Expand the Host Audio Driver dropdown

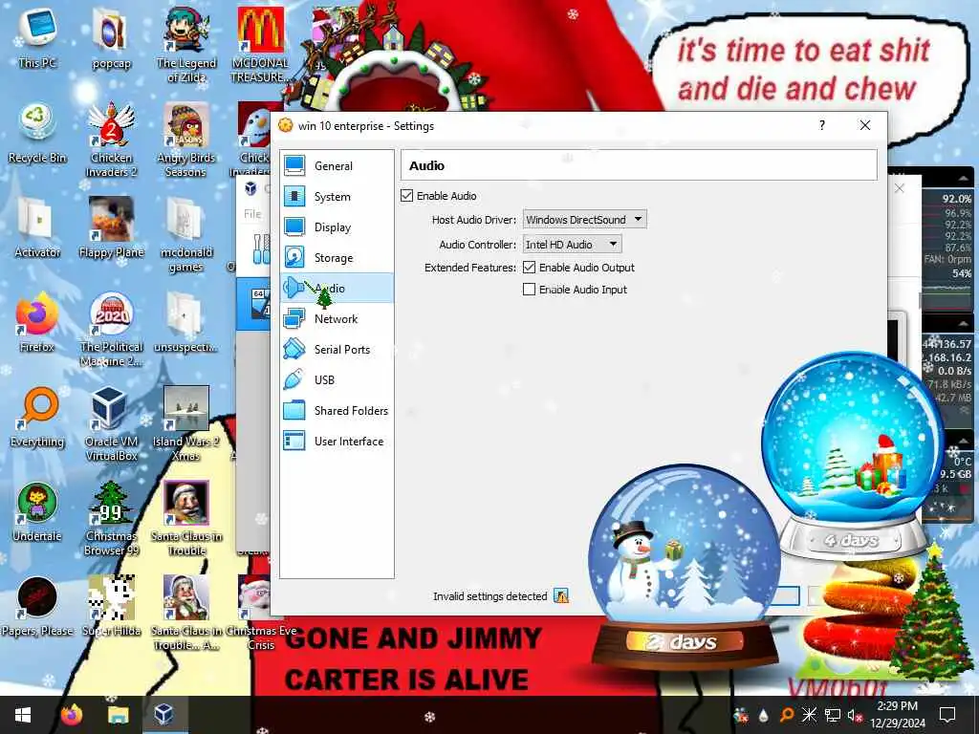[584, 220]
